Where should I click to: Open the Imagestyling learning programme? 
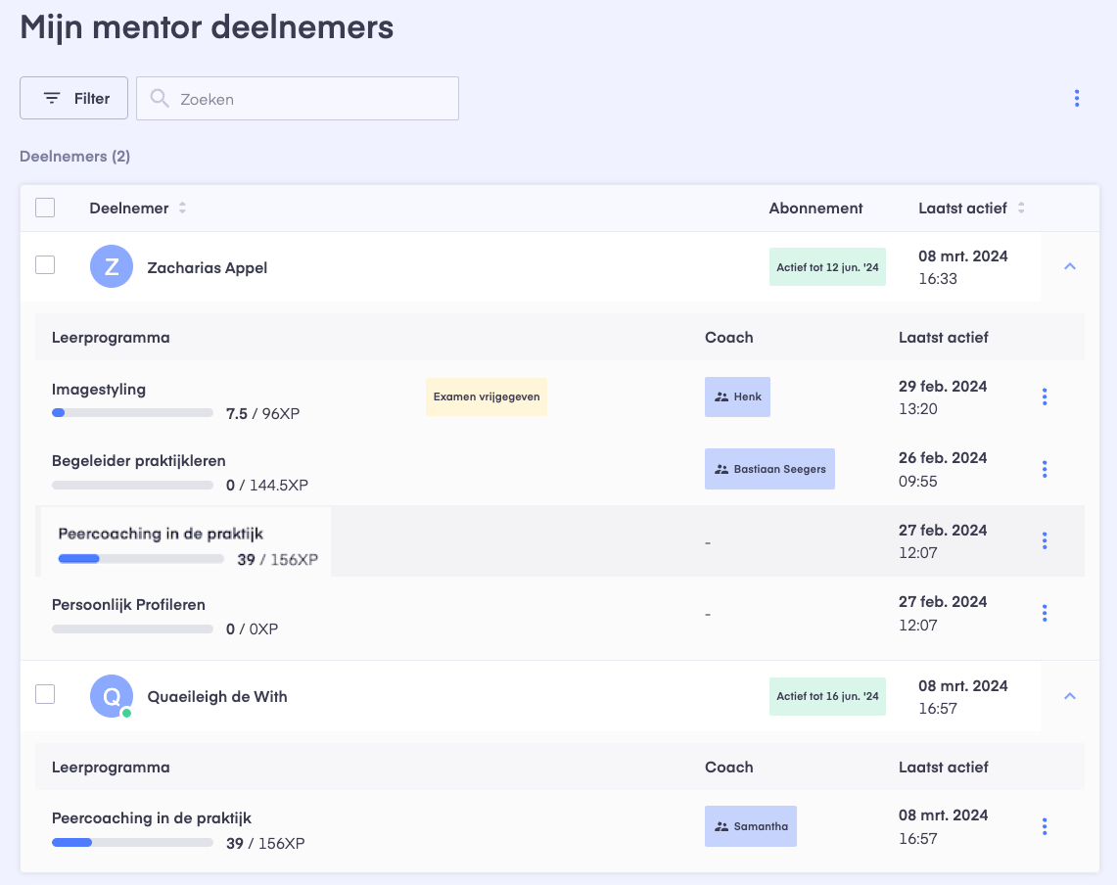point(99,390)
